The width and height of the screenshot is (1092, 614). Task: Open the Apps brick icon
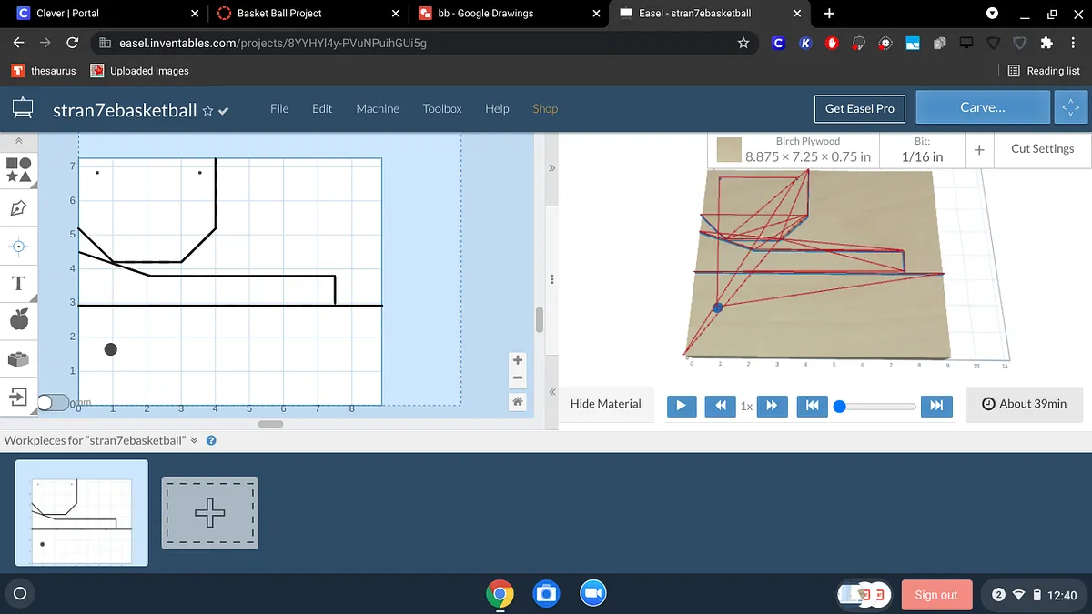pyautogui.click(x=18, y=358)
